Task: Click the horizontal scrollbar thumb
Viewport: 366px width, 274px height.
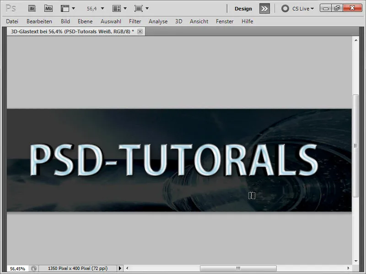Action: click(x=238, y=269)
